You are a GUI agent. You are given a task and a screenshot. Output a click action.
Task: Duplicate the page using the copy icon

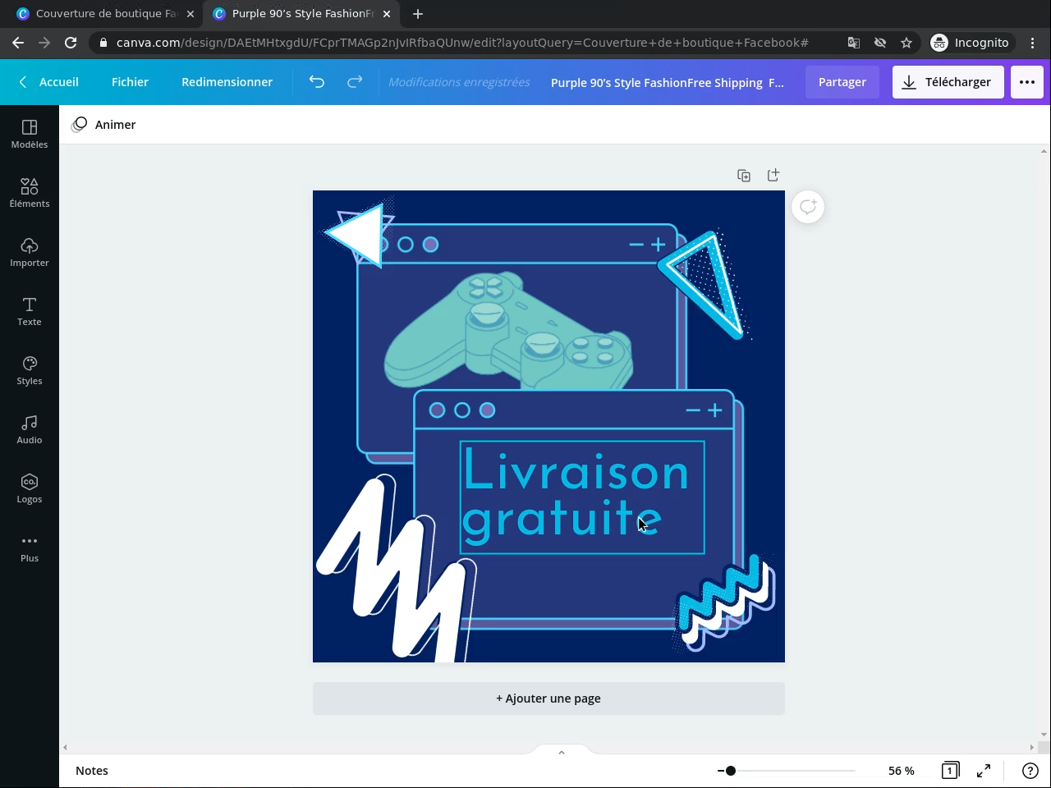pos(744,176)
